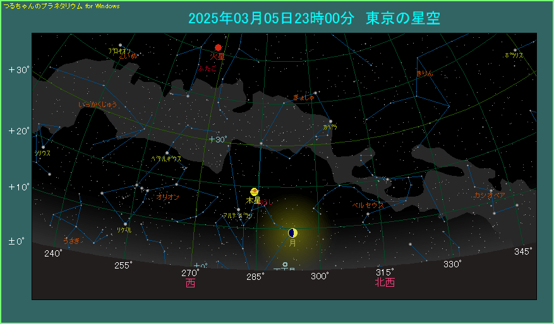Click the Orion (オリオン) constellation label
The image size is (554, 324).
[x=167, y=197]
